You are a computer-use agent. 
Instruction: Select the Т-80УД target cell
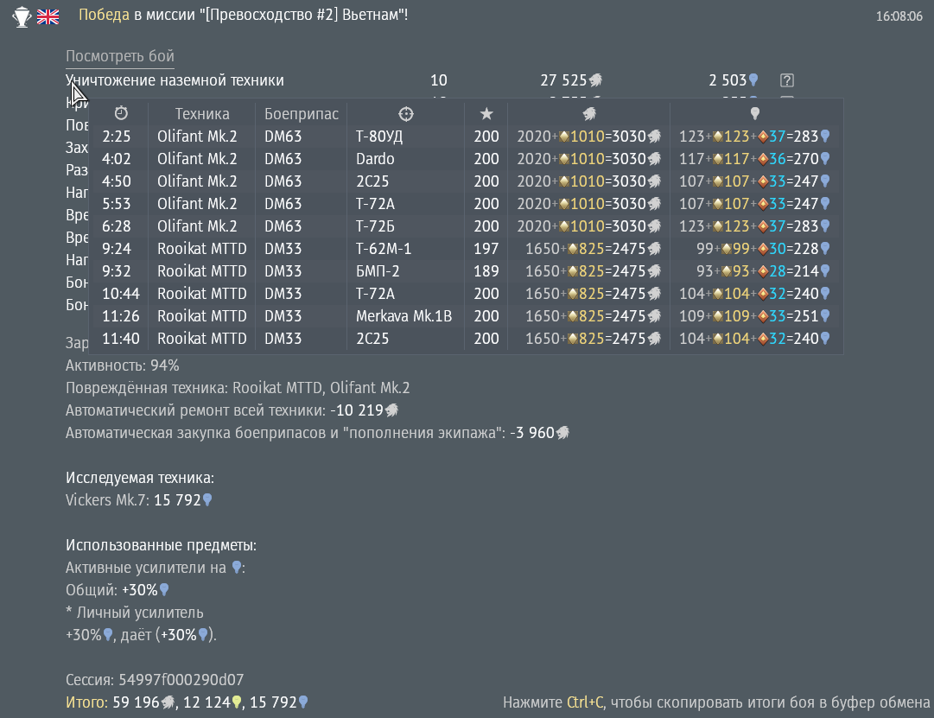tap(379, 137)
